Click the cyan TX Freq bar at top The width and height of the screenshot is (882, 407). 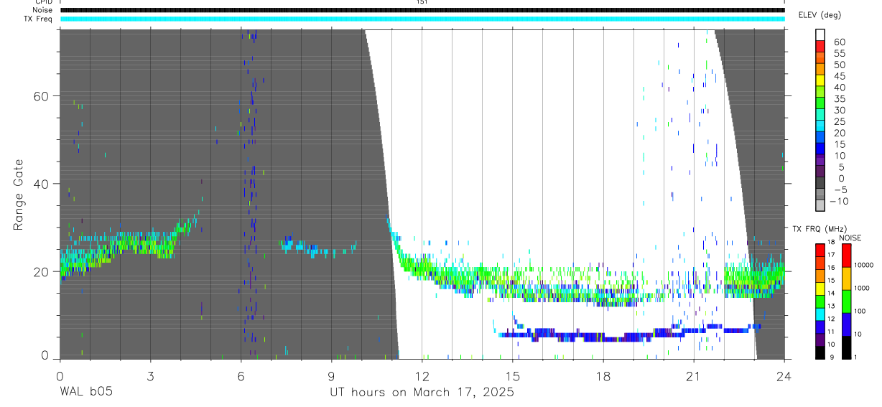coord(422,19)
